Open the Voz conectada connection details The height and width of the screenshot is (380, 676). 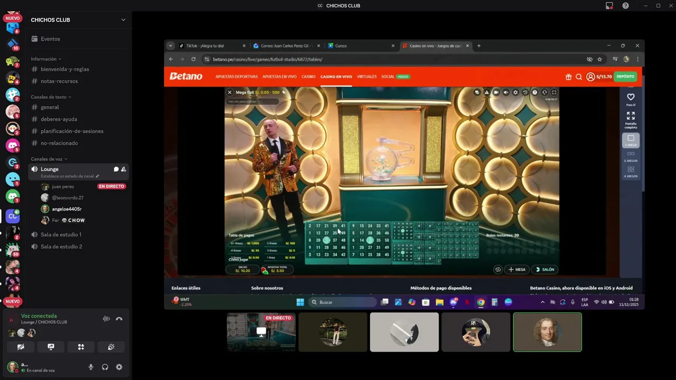(39, 316)
